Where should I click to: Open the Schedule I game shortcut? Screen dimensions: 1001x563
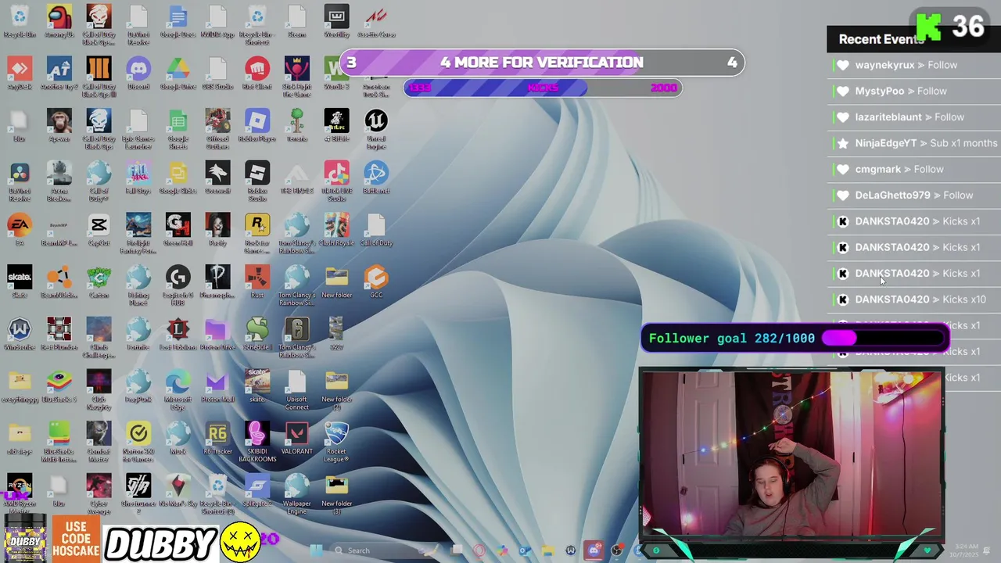(x=257, y=334)
